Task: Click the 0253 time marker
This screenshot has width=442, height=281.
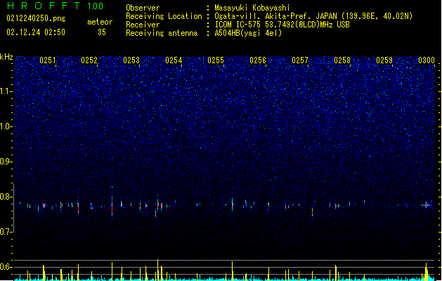Action: (131, 60)
